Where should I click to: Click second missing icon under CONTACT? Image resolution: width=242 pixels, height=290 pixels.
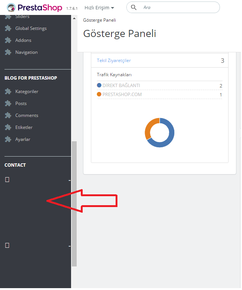(7, 246)
